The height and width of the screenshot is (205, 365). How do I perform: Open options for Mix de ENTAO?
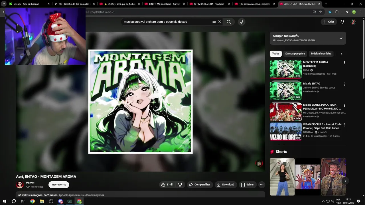[344, 84]
